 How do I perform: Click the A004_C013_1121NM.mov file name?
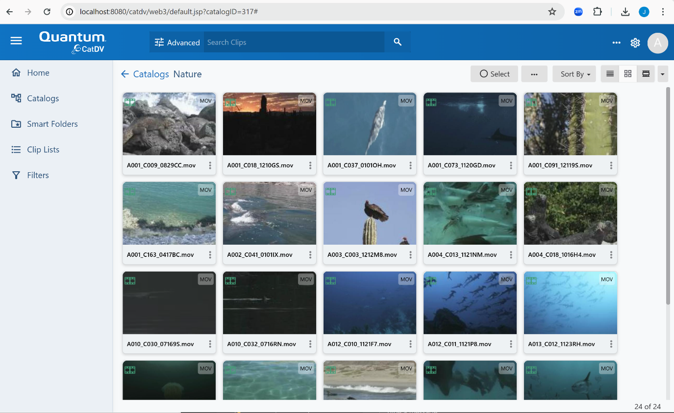click(x=462, y=255)
